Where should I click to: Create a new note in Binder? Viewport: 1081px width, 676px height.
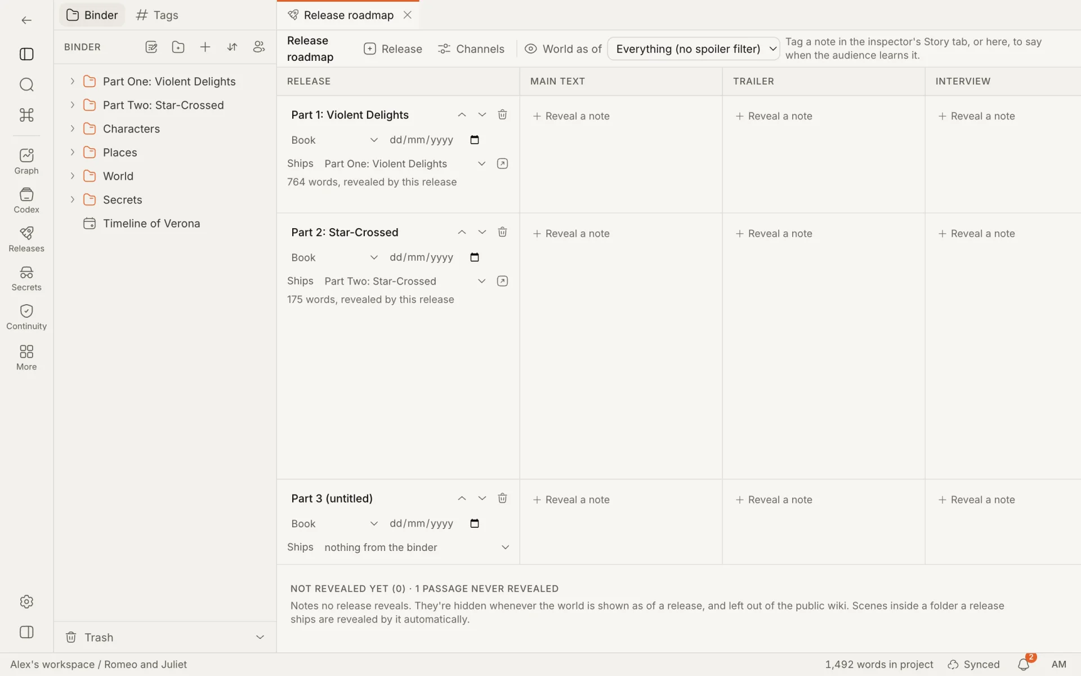(151, 47)
